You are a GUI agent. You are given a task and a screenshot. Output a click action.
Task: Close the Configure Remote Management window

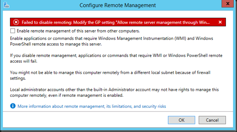(x=228, y=4)
